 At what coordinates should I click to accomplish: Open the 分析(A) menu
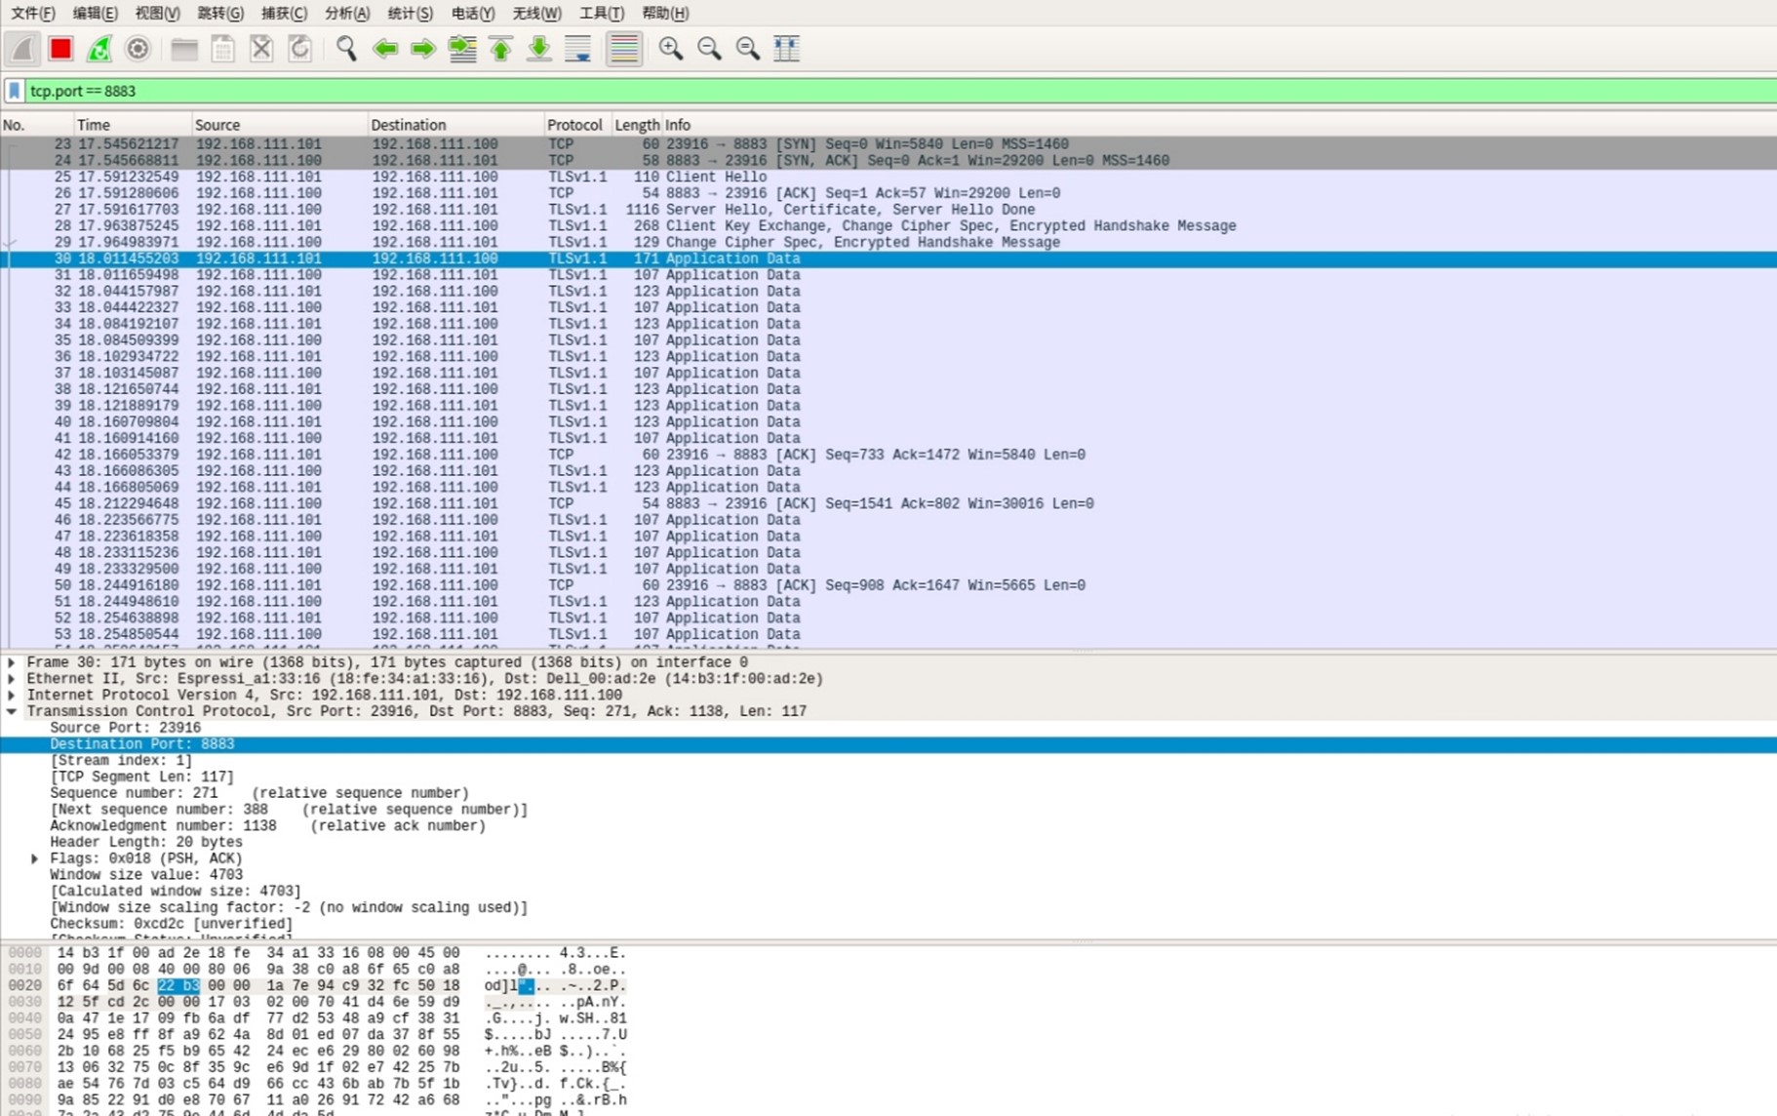click(x=346, y=13)
